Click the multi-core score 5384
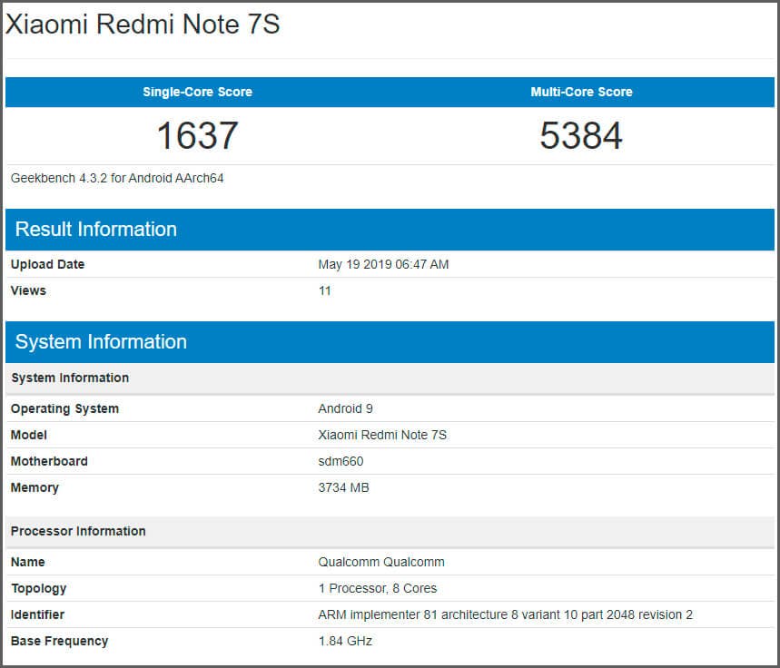 coord(582,135)
